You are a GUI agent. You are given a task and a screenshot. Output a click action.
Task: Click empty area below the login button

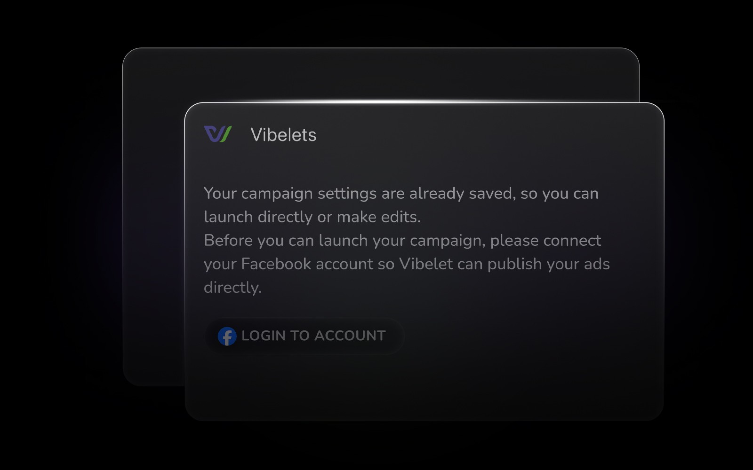coord(424,385)
